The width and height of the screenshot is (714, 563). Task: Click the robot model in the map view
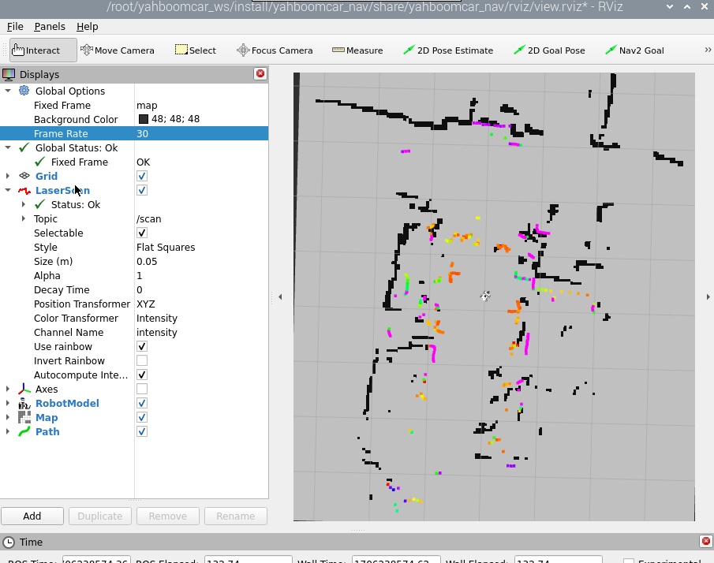click(x=485, y=296)
